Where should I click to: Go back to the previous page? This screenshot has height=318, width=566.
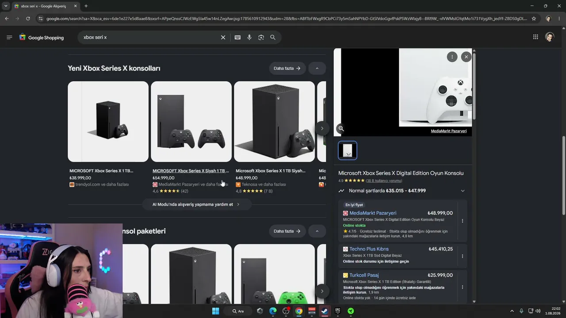click(x=7, y=19)
